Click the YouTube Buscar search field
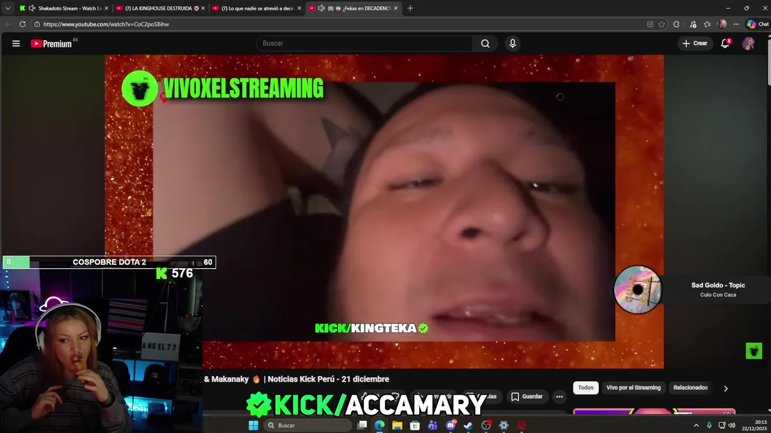 [364, 43]
